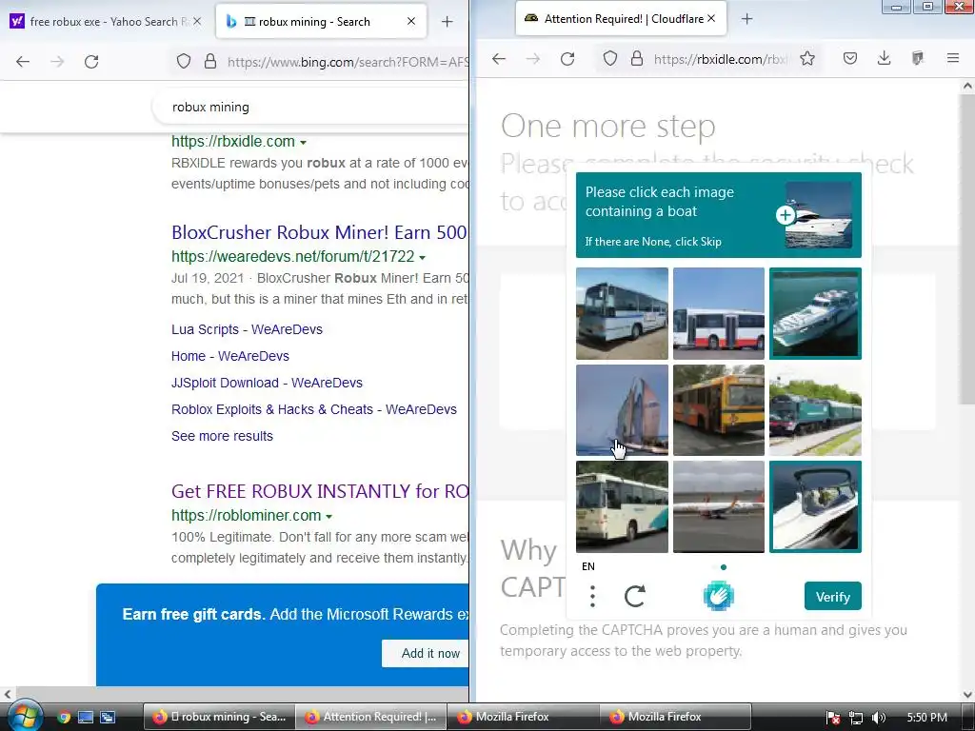Close the 'free robux exe - Yahoo Search' tab
This screenshot has width=975, height=731.
(197, 21)
